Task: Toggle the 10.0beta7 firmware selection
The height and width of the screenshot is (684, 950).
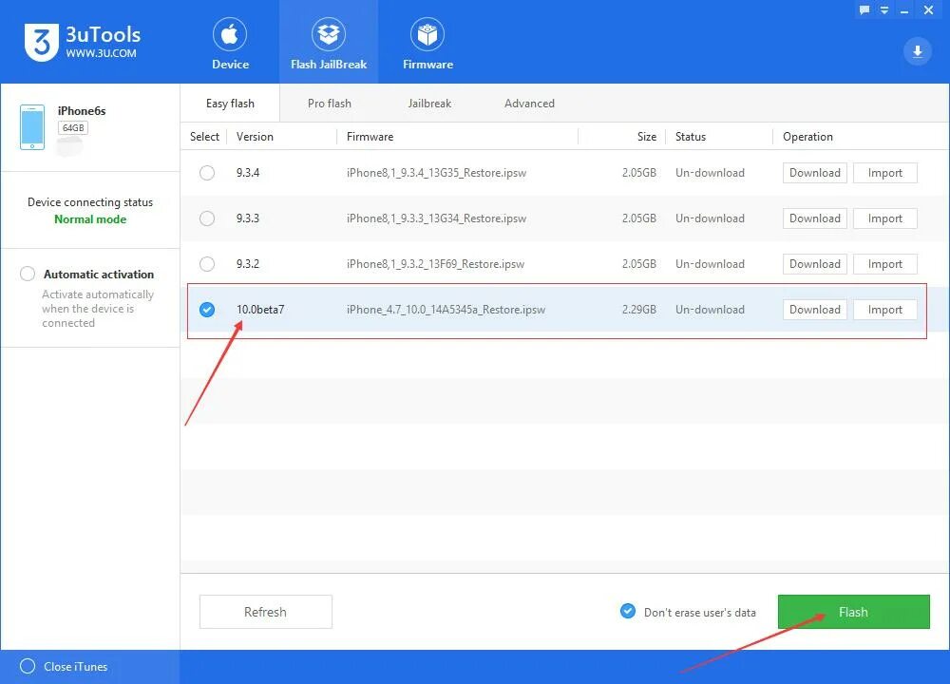Action: point(207,309)
